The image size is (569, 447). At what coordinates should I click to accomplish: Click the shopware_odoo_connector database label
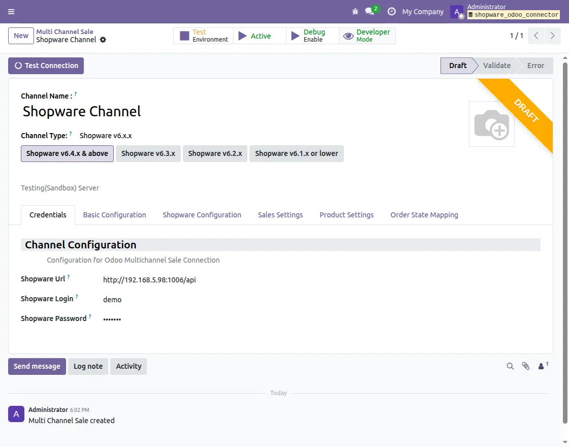tap(513, 15)
